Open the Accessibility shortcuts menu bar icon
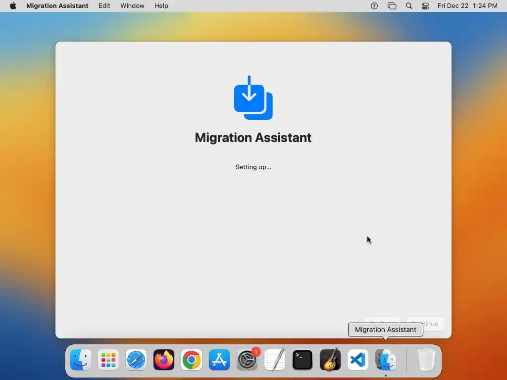Image resolution: width=507 pixels, height=380 pixels. pyautogui.click(x=374, y=6)
